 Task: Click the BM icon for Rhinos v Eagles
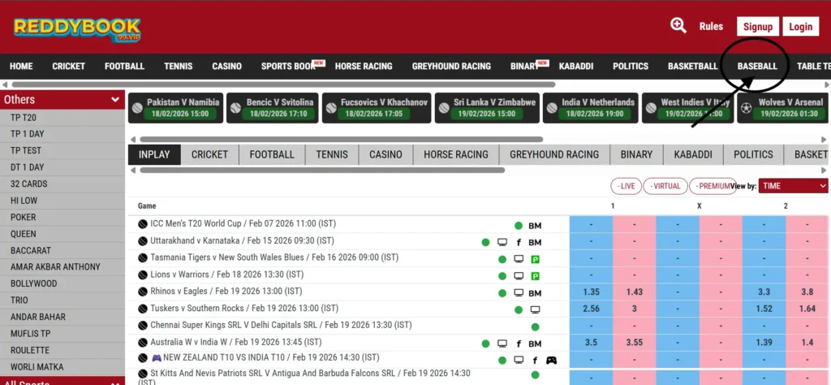click(x=535, y=293)
